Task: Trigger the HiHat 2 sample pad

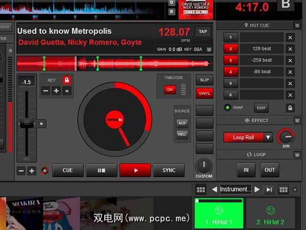Action: click(270, 214)
